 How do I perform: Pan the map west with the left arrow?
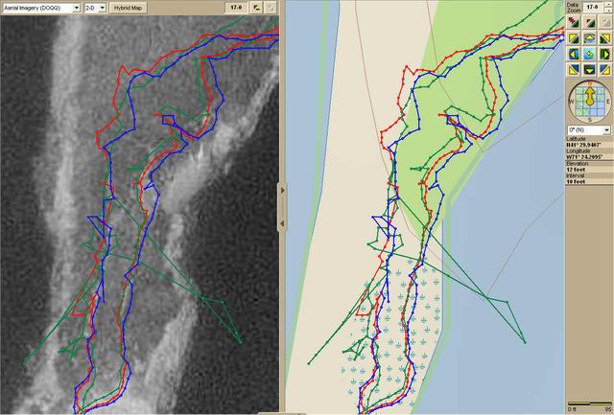(x=573, y=54)
